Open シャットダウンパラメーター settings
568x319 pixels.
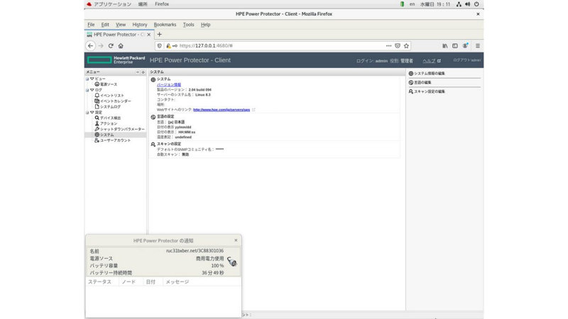coord(122,129)
